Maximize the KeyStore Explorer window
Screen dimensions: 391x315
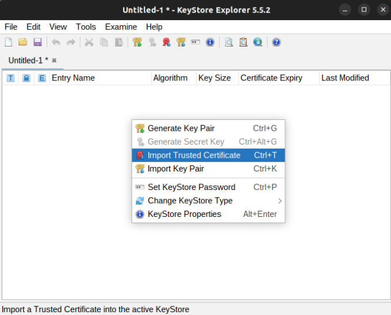coord(364,10)
